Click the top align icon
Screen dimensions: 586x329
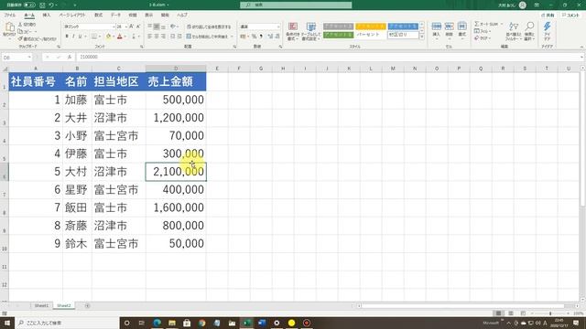point(149,27)
